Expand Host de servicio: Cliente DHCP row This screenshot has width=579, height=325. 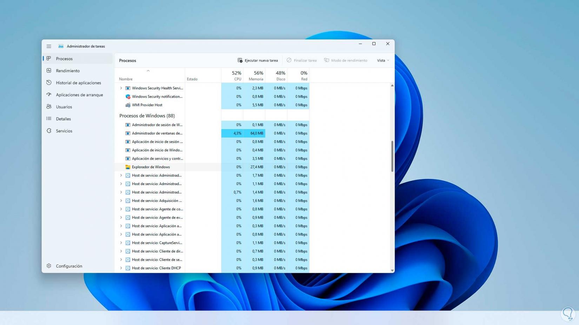(x=121, y=268)
